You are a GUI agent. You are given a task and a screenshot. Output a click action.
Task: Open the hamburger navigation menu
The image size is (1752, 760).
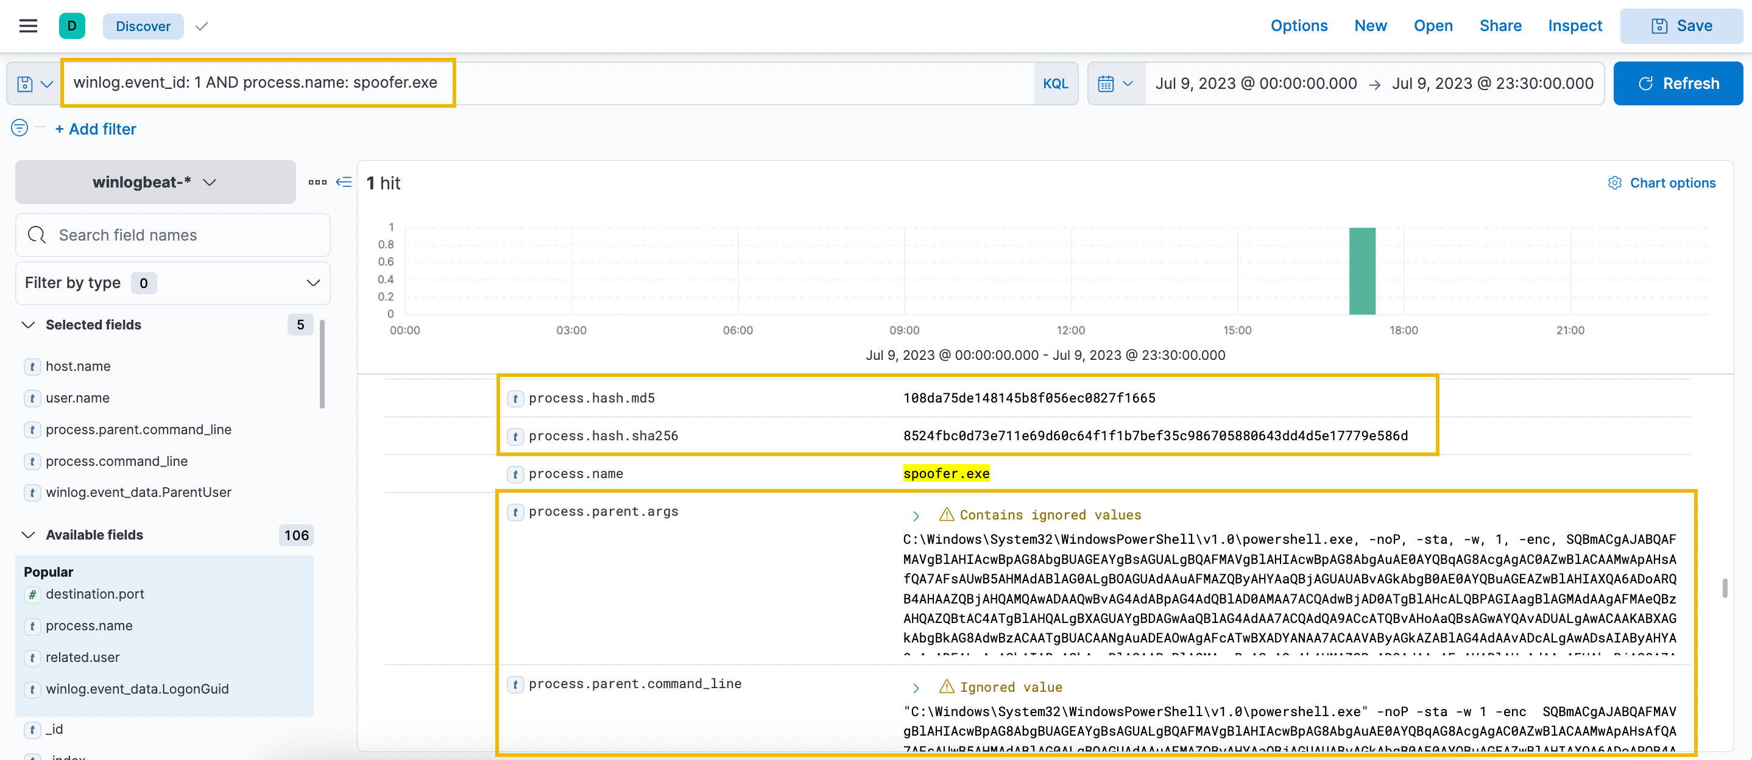point(28,26)
